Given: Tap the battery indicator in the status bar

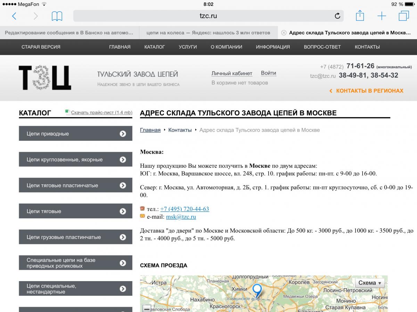Looking at the screenshot, I should (410, 4).
